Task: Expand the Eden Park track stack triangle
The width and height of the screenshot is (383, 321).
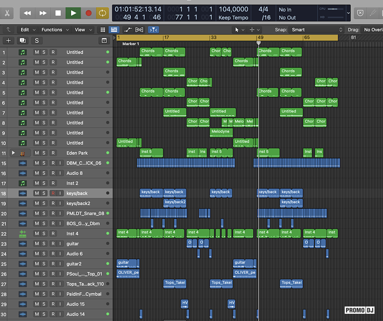Action: (x=13, y=153)
